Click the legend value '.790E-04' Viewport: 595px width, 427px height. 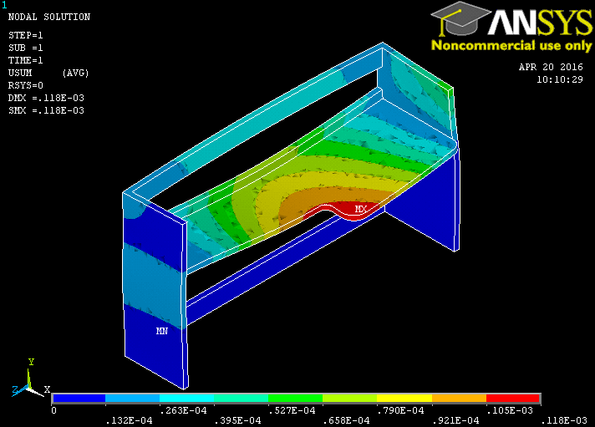[x=400, y=410]
